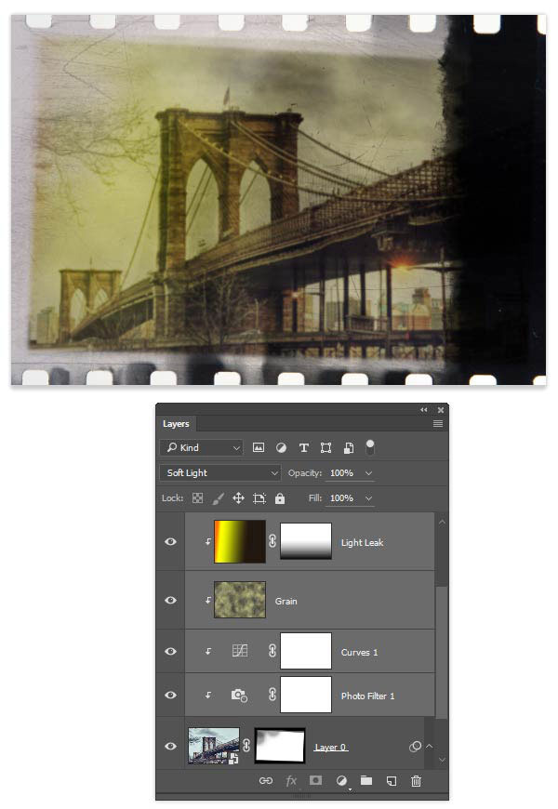Screen dimensions: 558x809
Task: Collapse Layer 0 effects arrow
Action: [429, 746]
